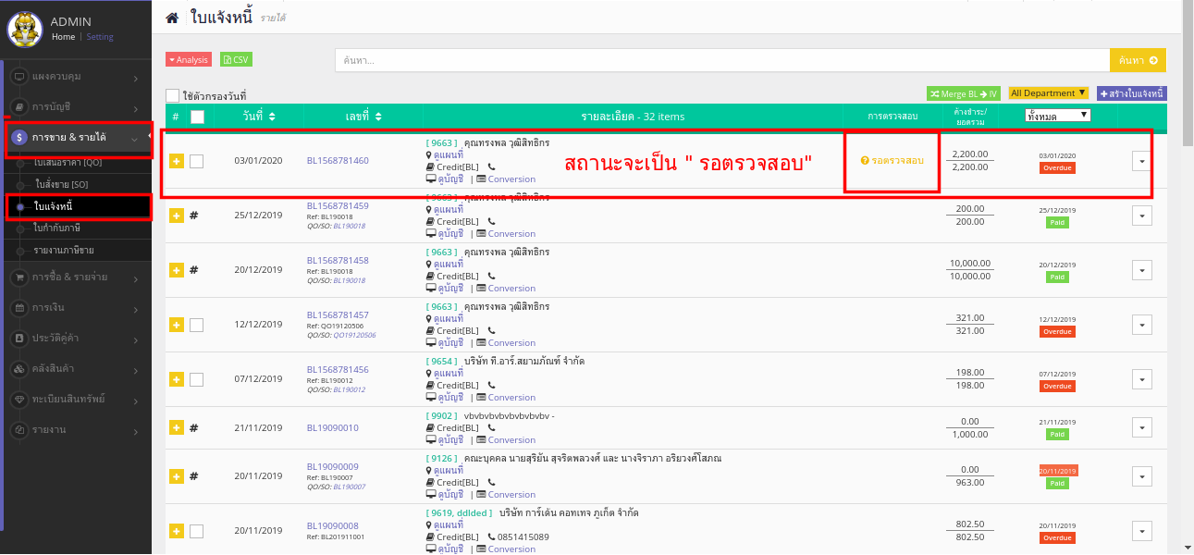Expand row BL1568781458 with yellow plus icon
The width and height of the screenshot is (1194, 555).
click(x=177, y=270)
